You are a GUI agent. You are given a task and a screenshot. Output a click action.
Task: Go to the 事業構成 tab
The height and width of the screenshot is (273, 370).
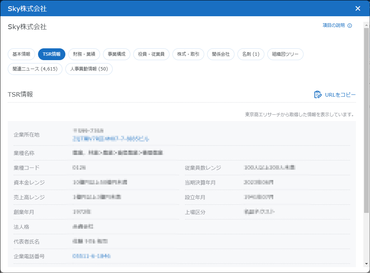pos(117,54)
